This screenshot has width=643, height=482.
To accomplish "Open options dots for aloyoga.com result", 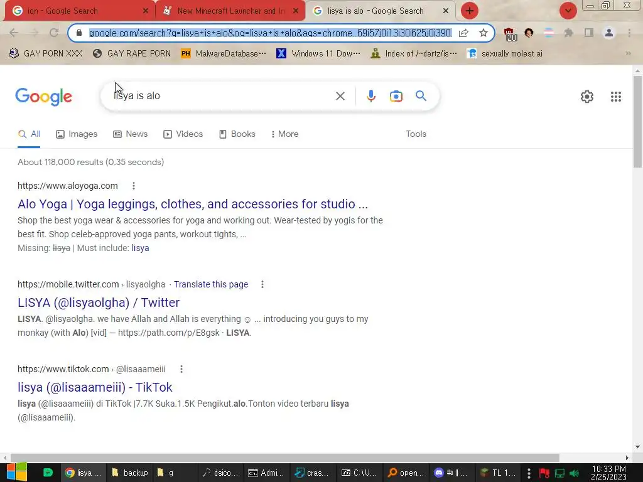I will tap(133, 186).
